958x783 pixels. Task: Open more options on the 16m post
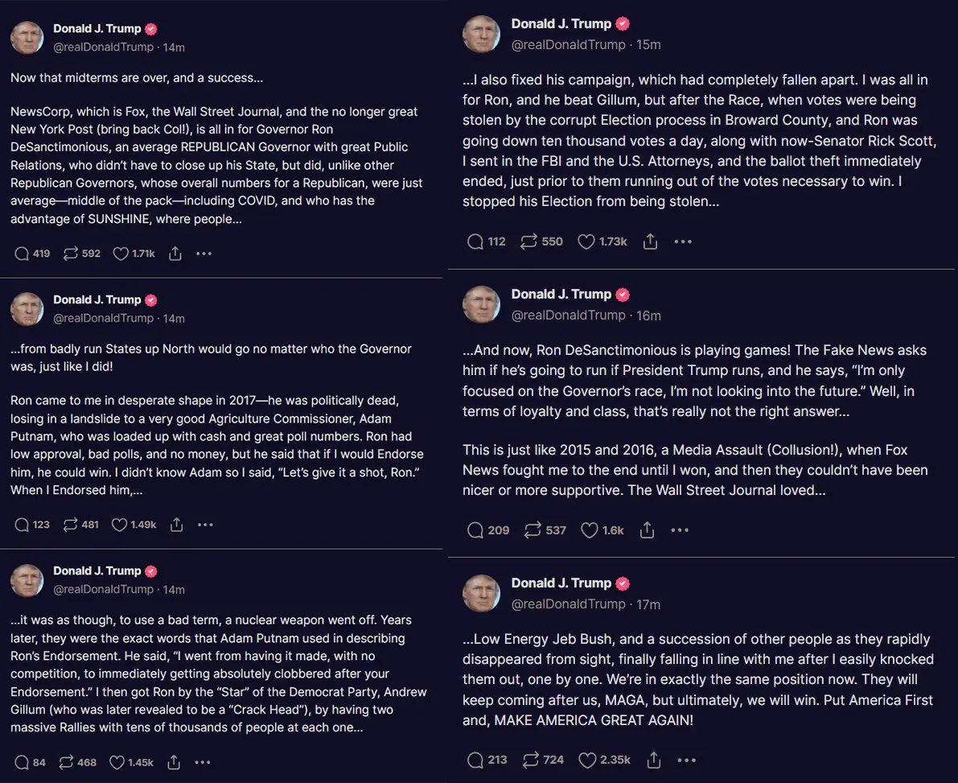680,530
